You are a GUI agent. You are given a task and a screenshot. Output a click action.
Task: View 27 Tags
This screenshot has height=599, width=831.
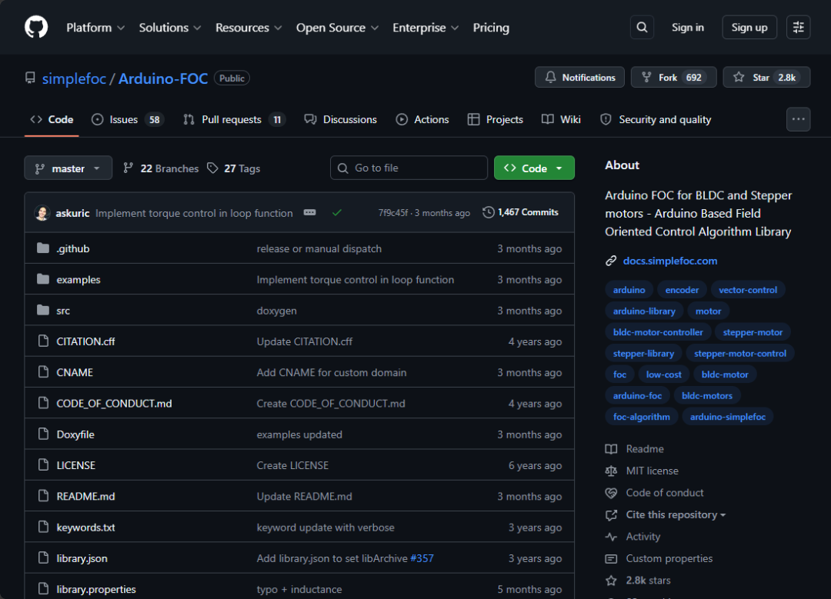tap(234, 168)
